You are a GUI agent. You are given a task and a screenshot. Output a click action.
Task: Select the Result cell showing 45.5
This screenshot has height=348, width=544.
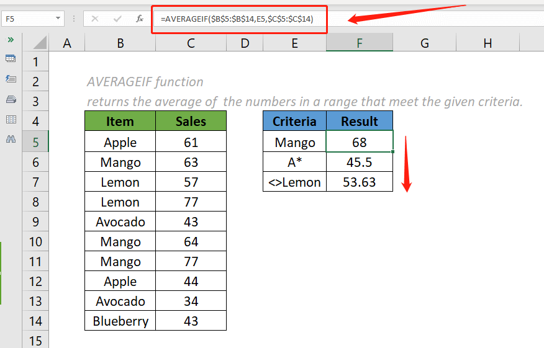(360, 163)
